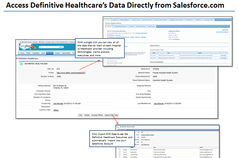Open the Payor Mix sub-tab
Viewport: 238px width, 158px height.
(131, 27)
